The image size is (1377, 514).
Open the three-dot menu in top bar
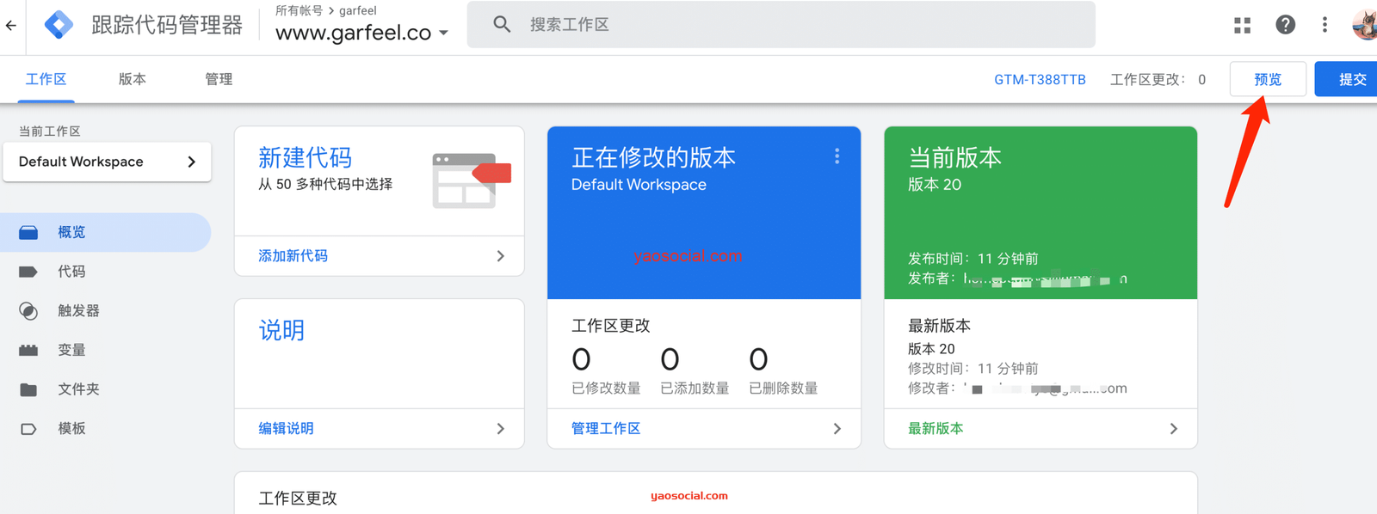click(1325, 26)
